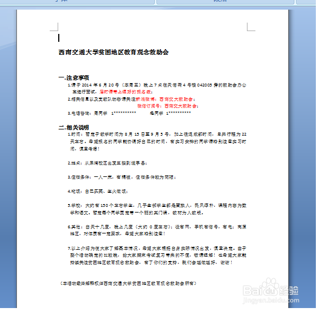Image resolution: width=317 pixels, height=312 pixels.
Task: Click the line starting 天左右，希望报名的同学
Action: click(158, 142)
